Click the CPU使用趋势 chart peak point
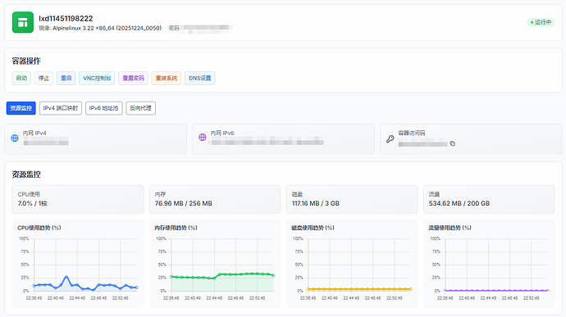Screen dimensions: 566x317 tap(66, 277)
